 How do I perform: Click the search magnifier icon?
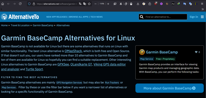point(142,17)
